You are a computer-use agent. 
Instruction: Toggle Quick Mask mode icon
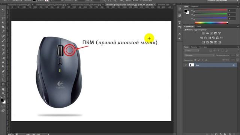click(3, 106)
